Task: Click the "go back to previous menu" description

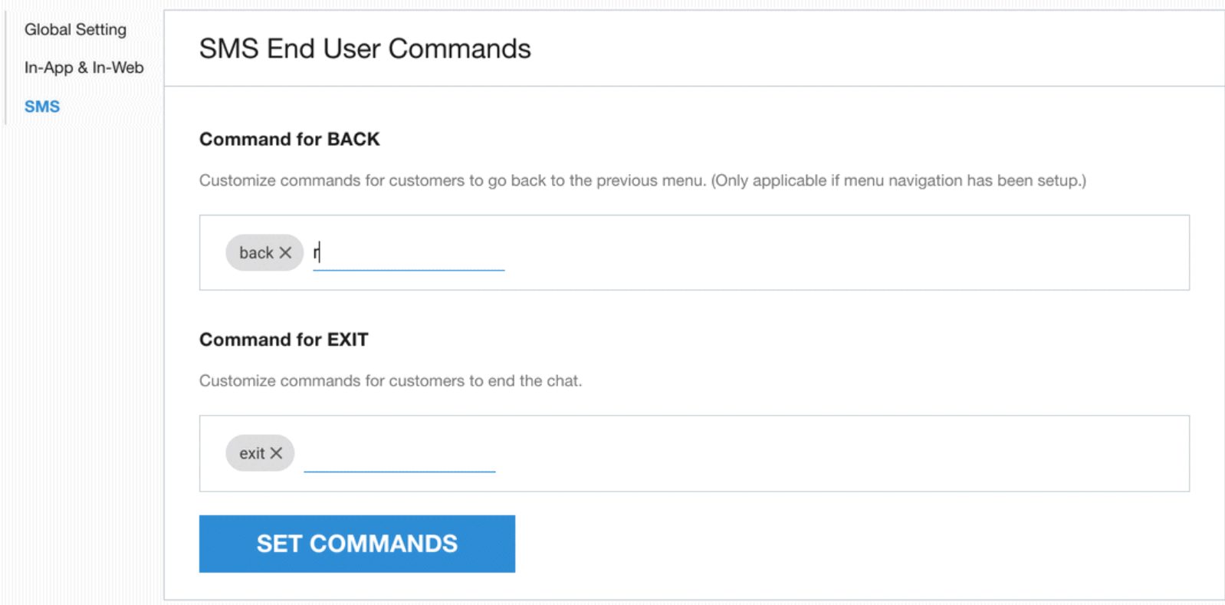Action: 452,181
